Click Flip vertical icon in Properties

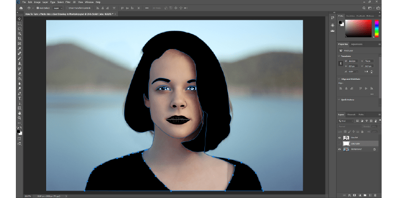[x=371, y=72]
